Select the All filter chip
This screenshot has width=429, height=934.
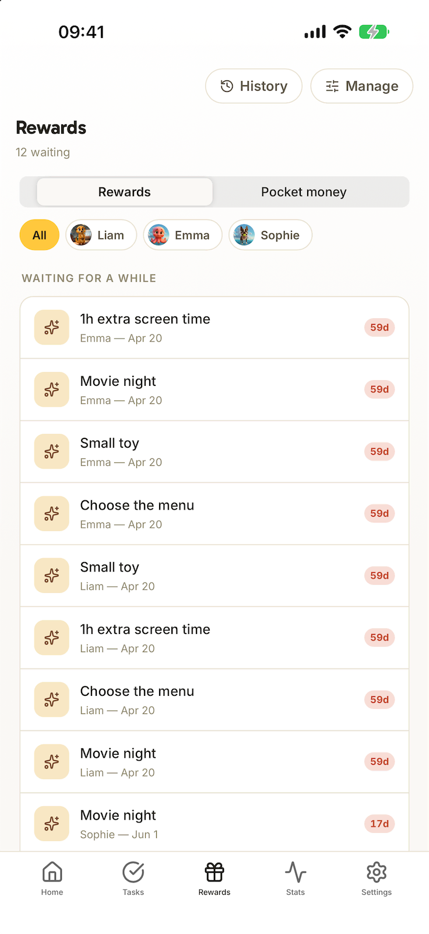(x=40, y=235)
